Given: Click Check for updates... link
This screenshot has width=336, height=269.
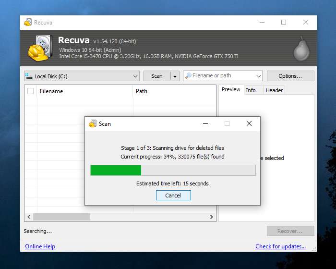Looking at the screenshot, I should (x=280, y=246).
